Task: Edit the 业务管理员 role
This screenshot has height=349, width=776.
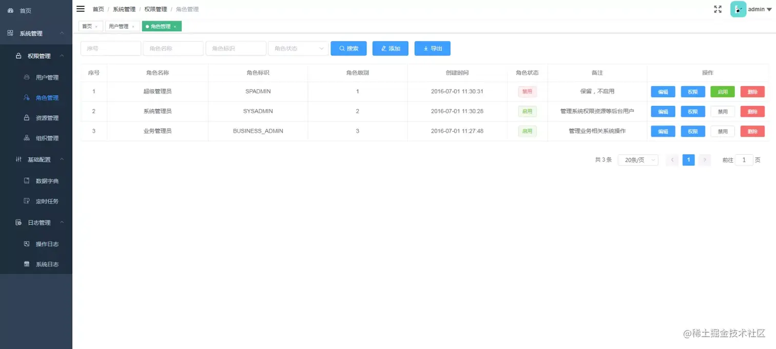Action: [663, 131]
